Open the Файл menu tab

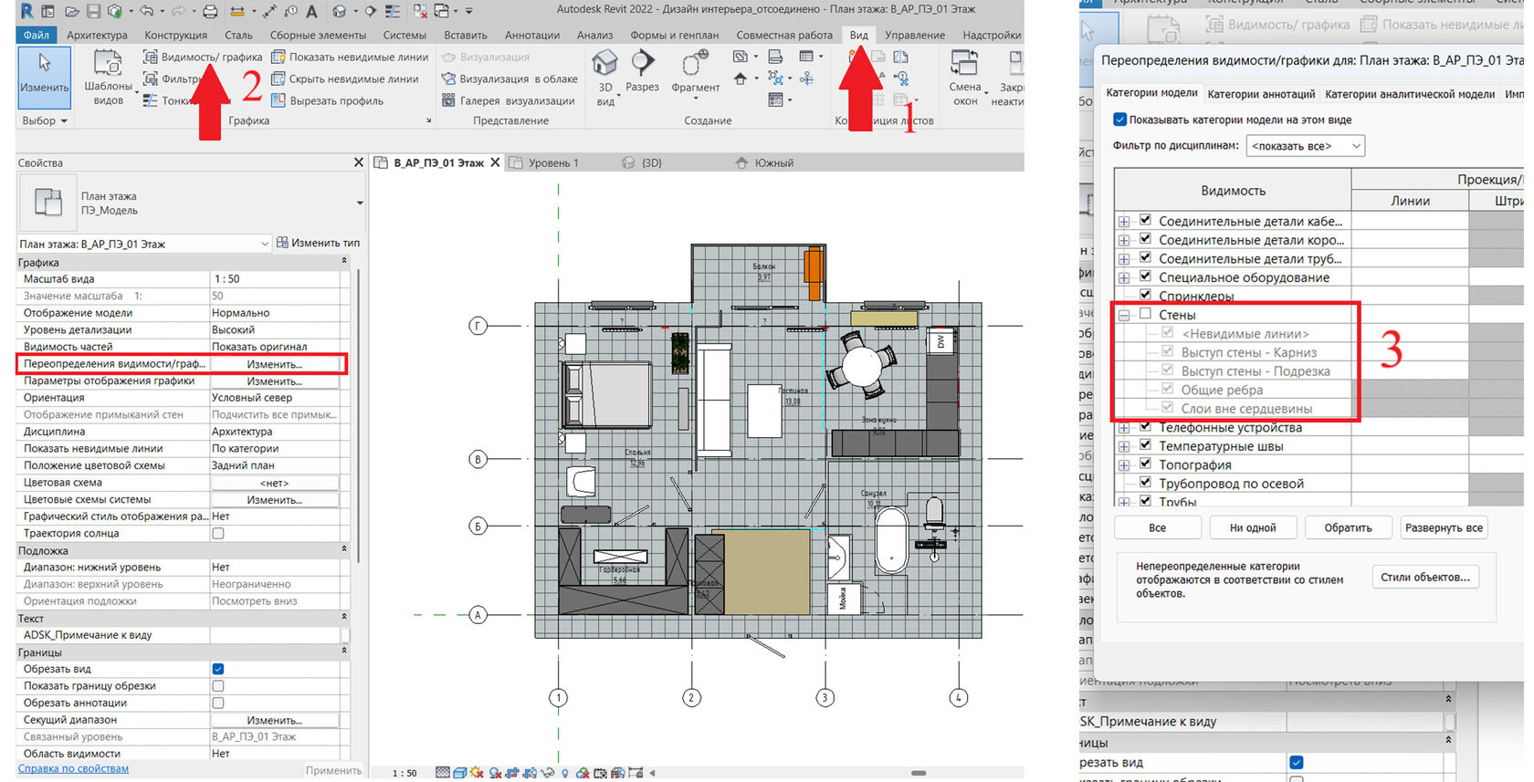coord(37,35)
